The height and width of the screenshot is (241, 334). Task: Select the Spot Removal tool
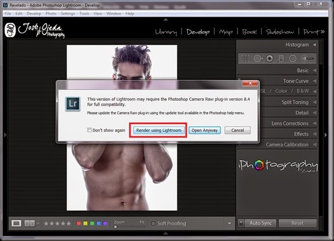pyautogui.click(x=258, y=58)
